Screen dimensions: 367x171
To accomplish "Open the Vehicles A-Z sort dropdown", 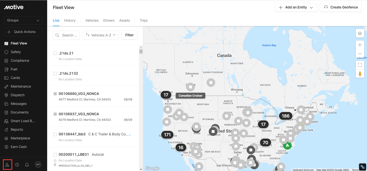I will pyautogui.click(x=101, y=35).
